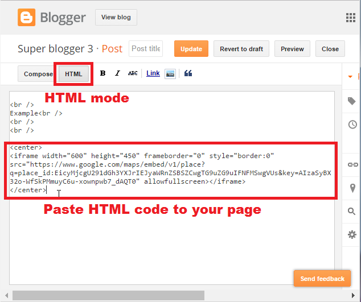Click the '</center>' closing tag line

click(x=28, y=190)
